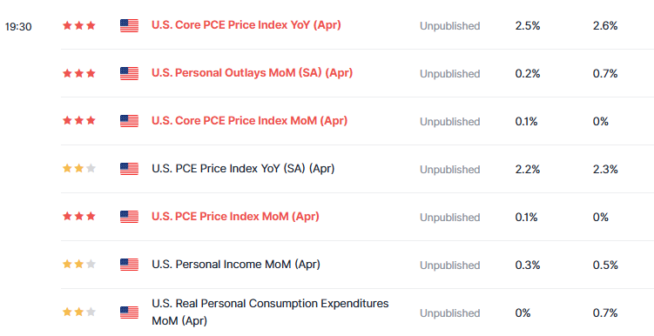Click the US flag beside Core PCE YoY

click(x=129, y=25)
